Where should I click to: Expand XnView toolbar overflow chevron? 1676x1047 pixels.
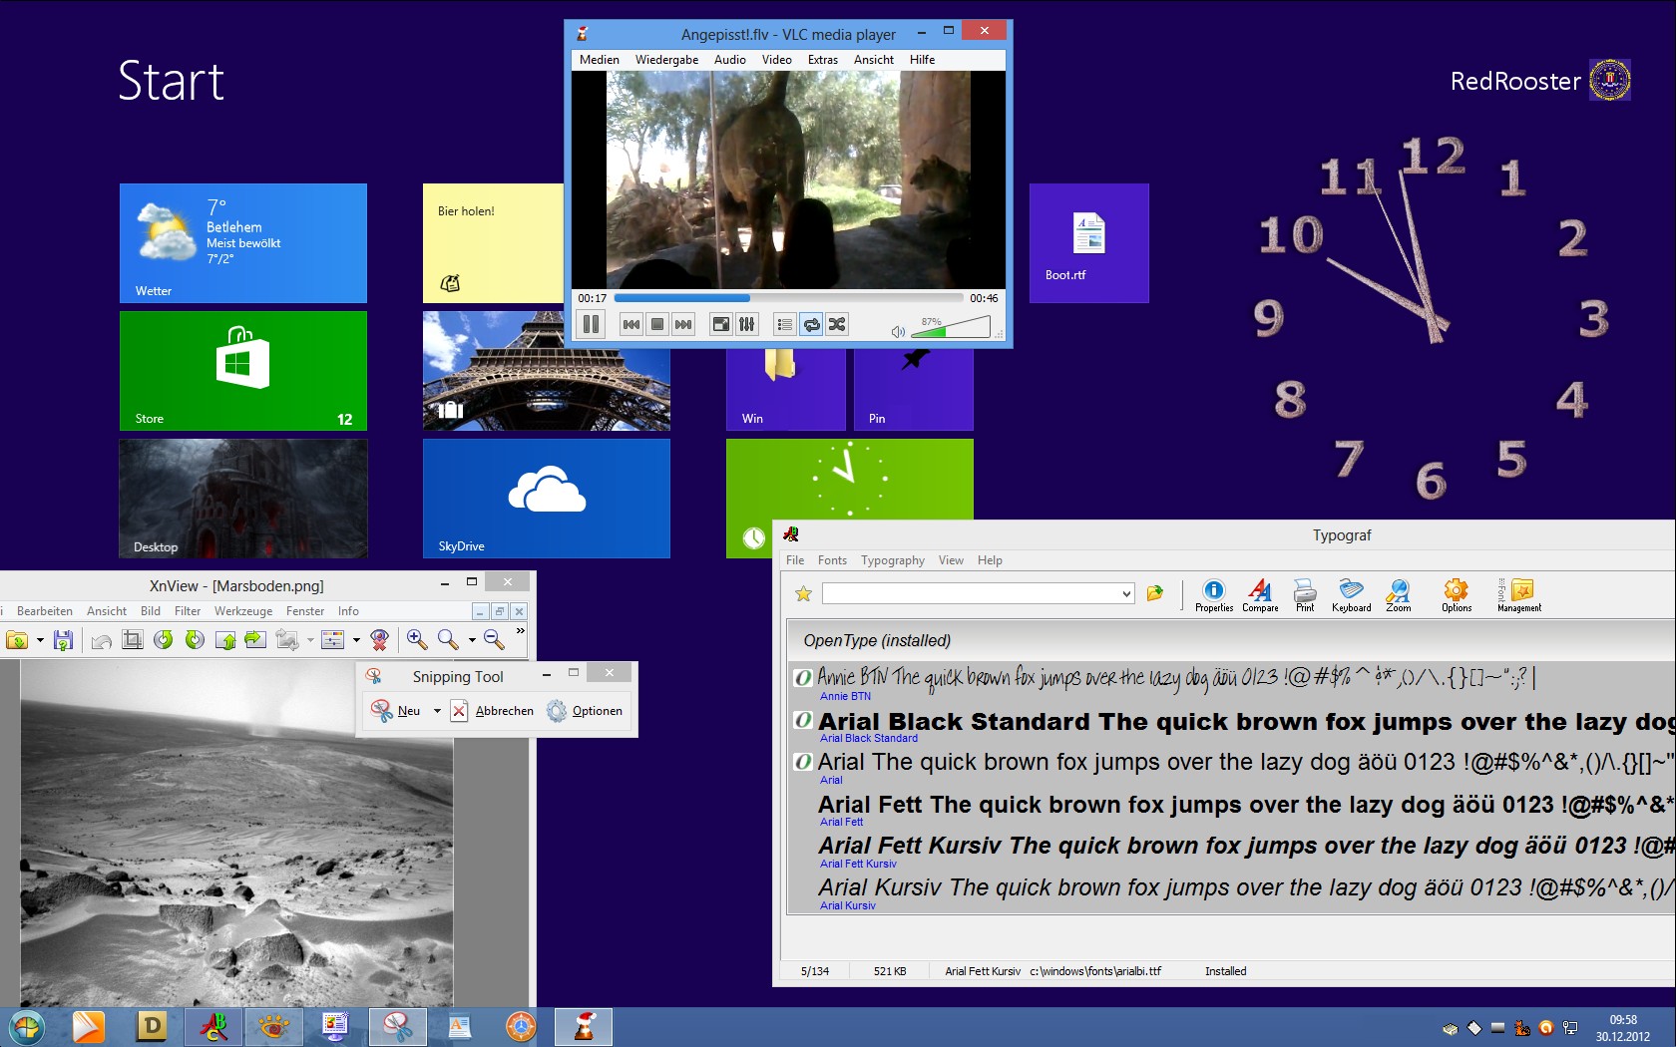(x=520, y=631)
